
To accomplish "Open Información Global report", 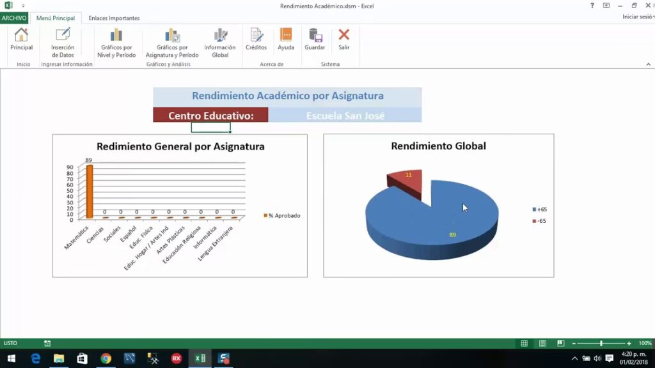I will click(x=220, y=42).
